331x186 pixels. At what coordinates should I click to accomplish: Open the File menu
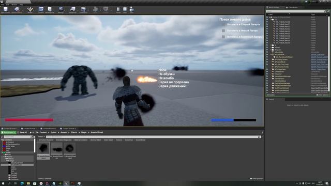2,5
